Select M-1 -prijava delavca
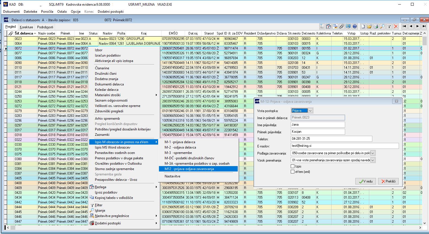Screen dimensions: 429x234 (x=198, y=142)
